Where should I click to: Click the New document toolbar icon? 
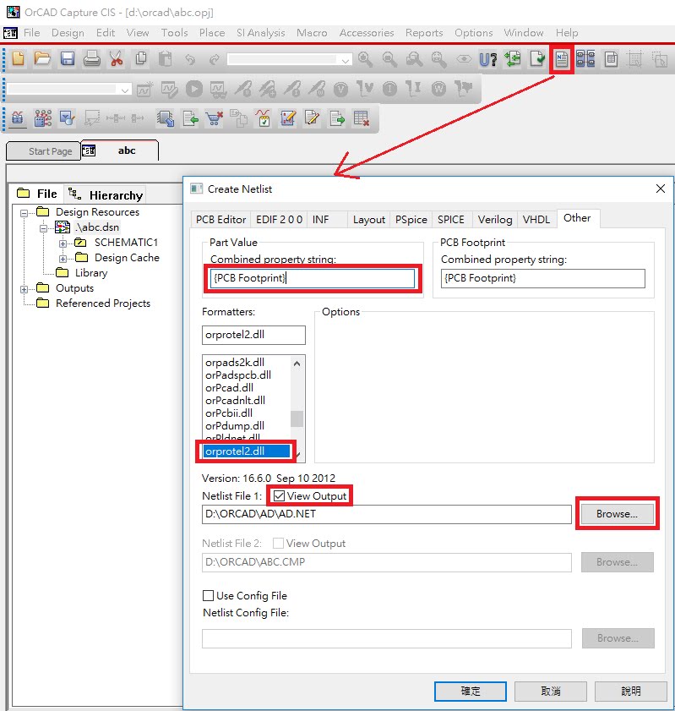pos(18,59)
